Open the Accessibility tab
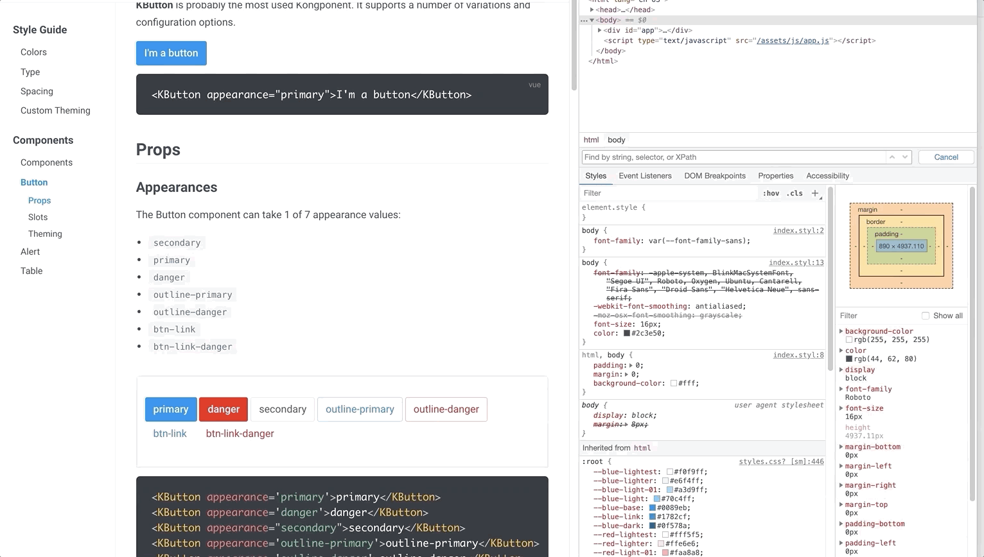This screenshot has width=984, height=557. pyautogui.click(x=827, y=176)
